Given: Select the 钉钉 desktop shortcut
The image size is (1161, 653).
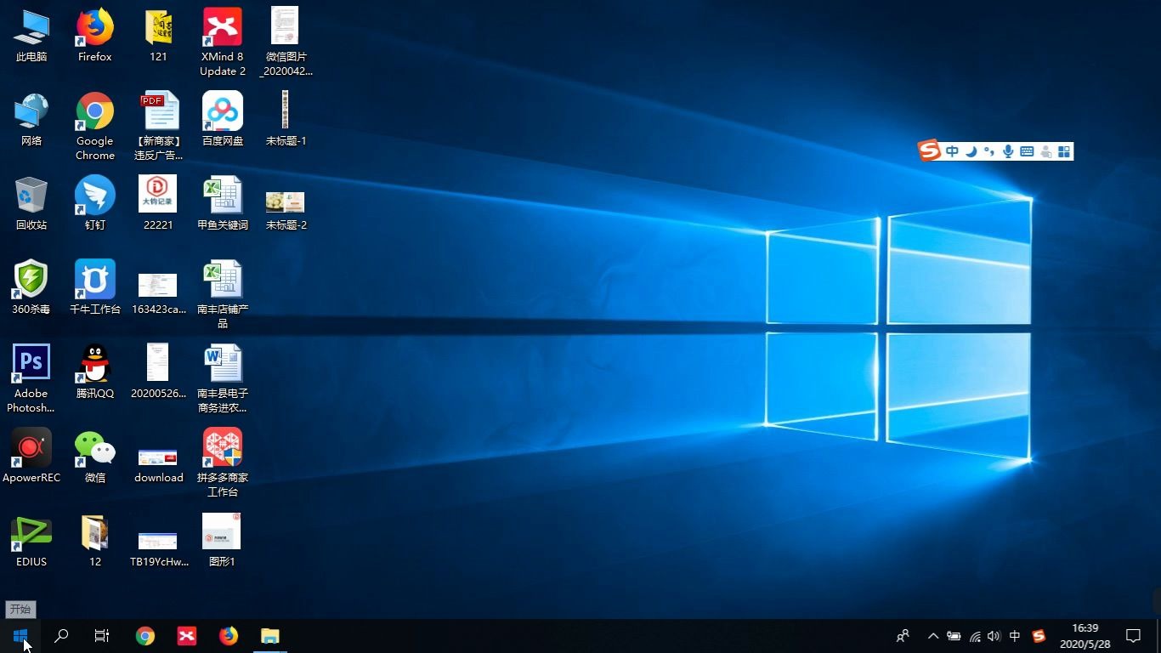Looking at the screenshot, I should click(x=95, y=204).
